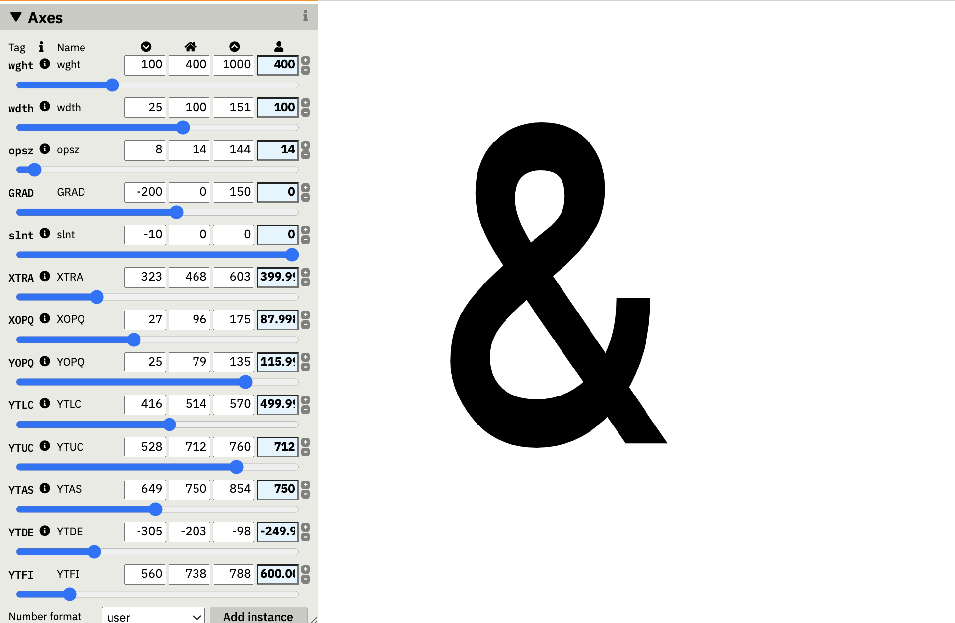Show info for the wght axis
The width and height of the screenshot is (955, 623).
(x=45, y=64)
